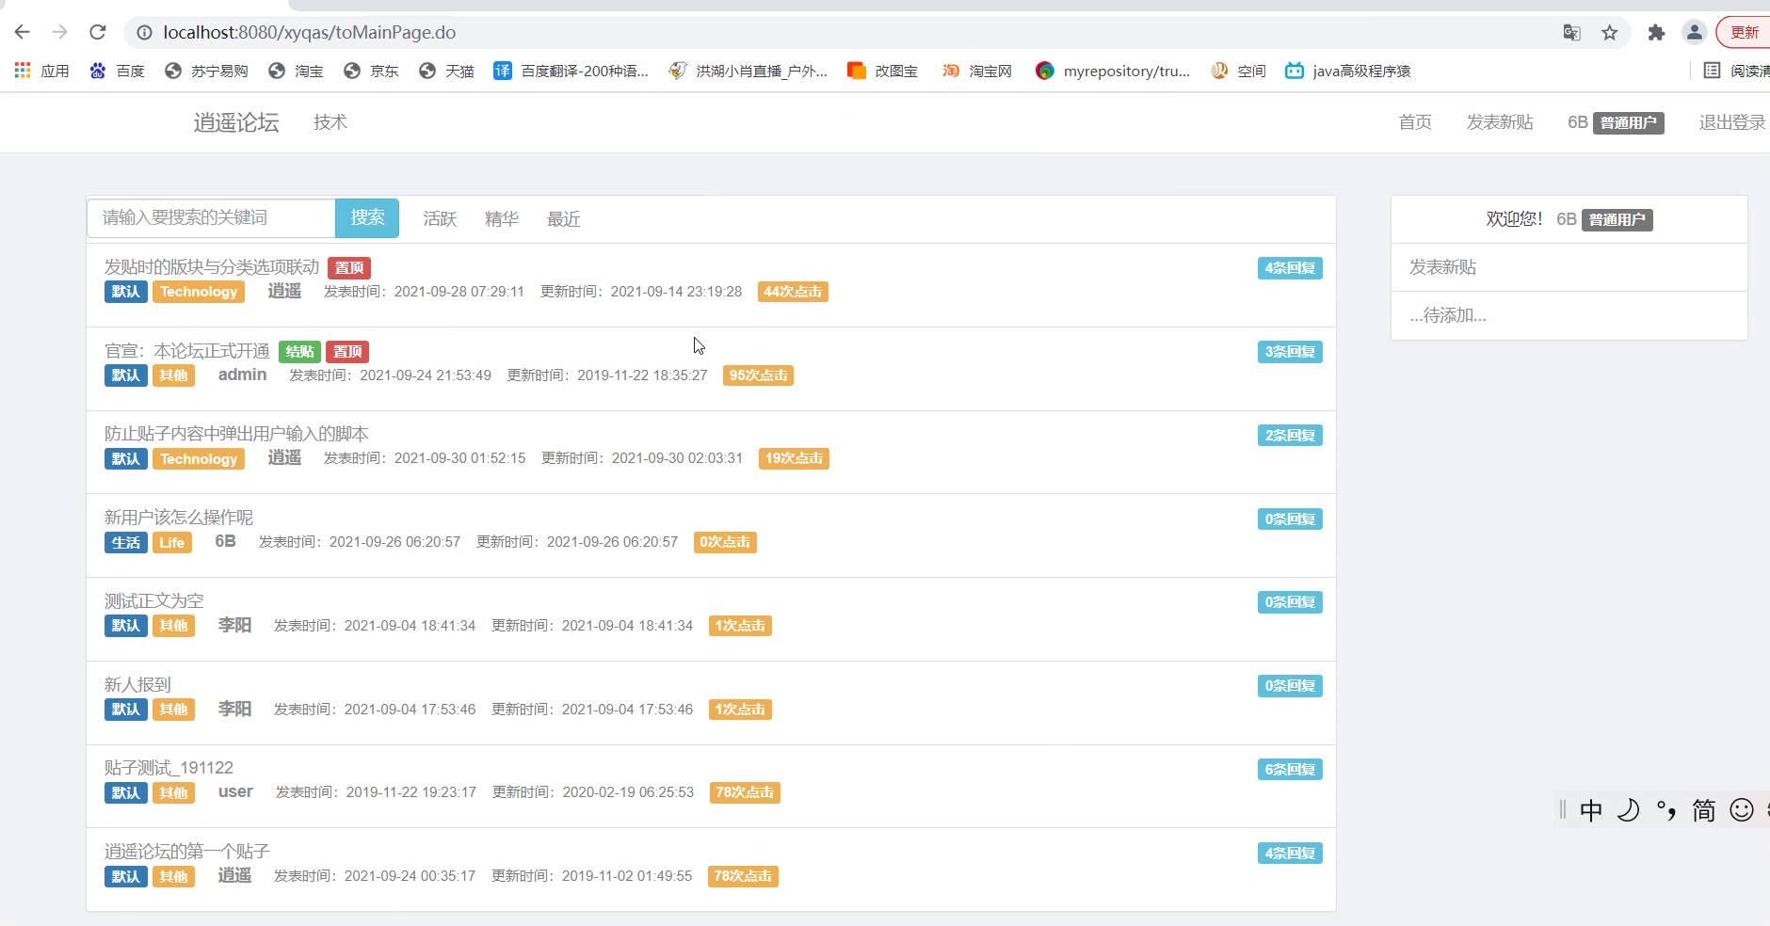Click the 普通用户 badge in welcome panel
The width and height of the screenshot is (1770, 926).
1617,220
